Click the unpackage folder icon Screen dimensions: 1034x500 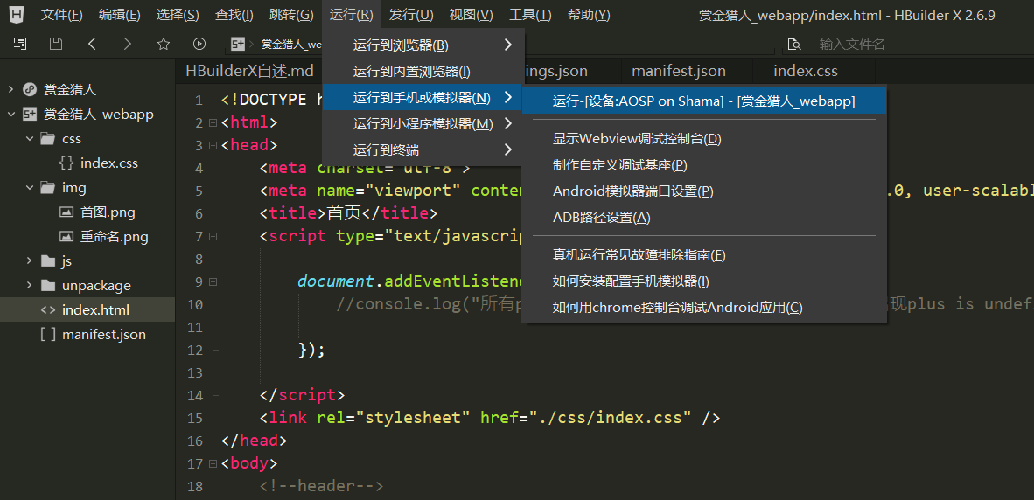[x=47, y=286]
